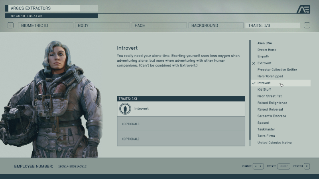Switch to the Face tab
The width and height of the screenshot is (319, 179).
tap(159, 25)
